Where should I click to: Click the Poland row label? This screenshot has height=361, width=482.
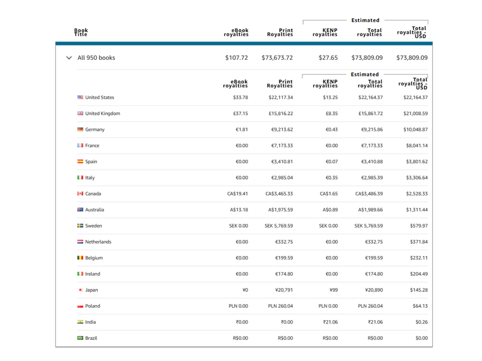(x=93, y=306)
